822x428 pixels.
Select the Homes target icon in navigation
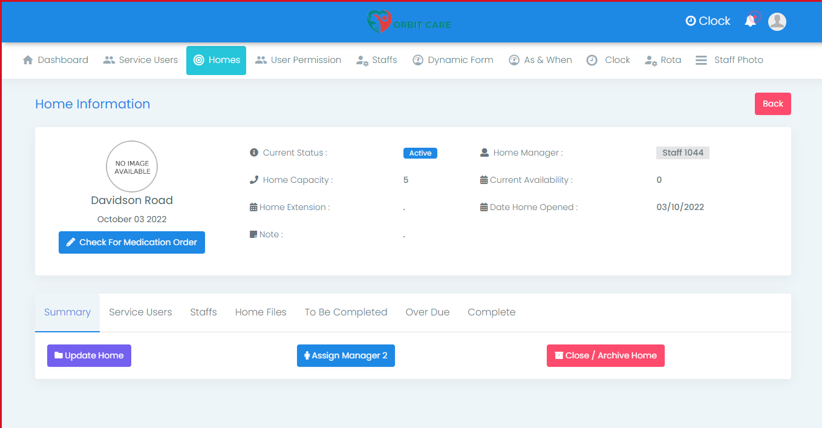tap(199, 59)
